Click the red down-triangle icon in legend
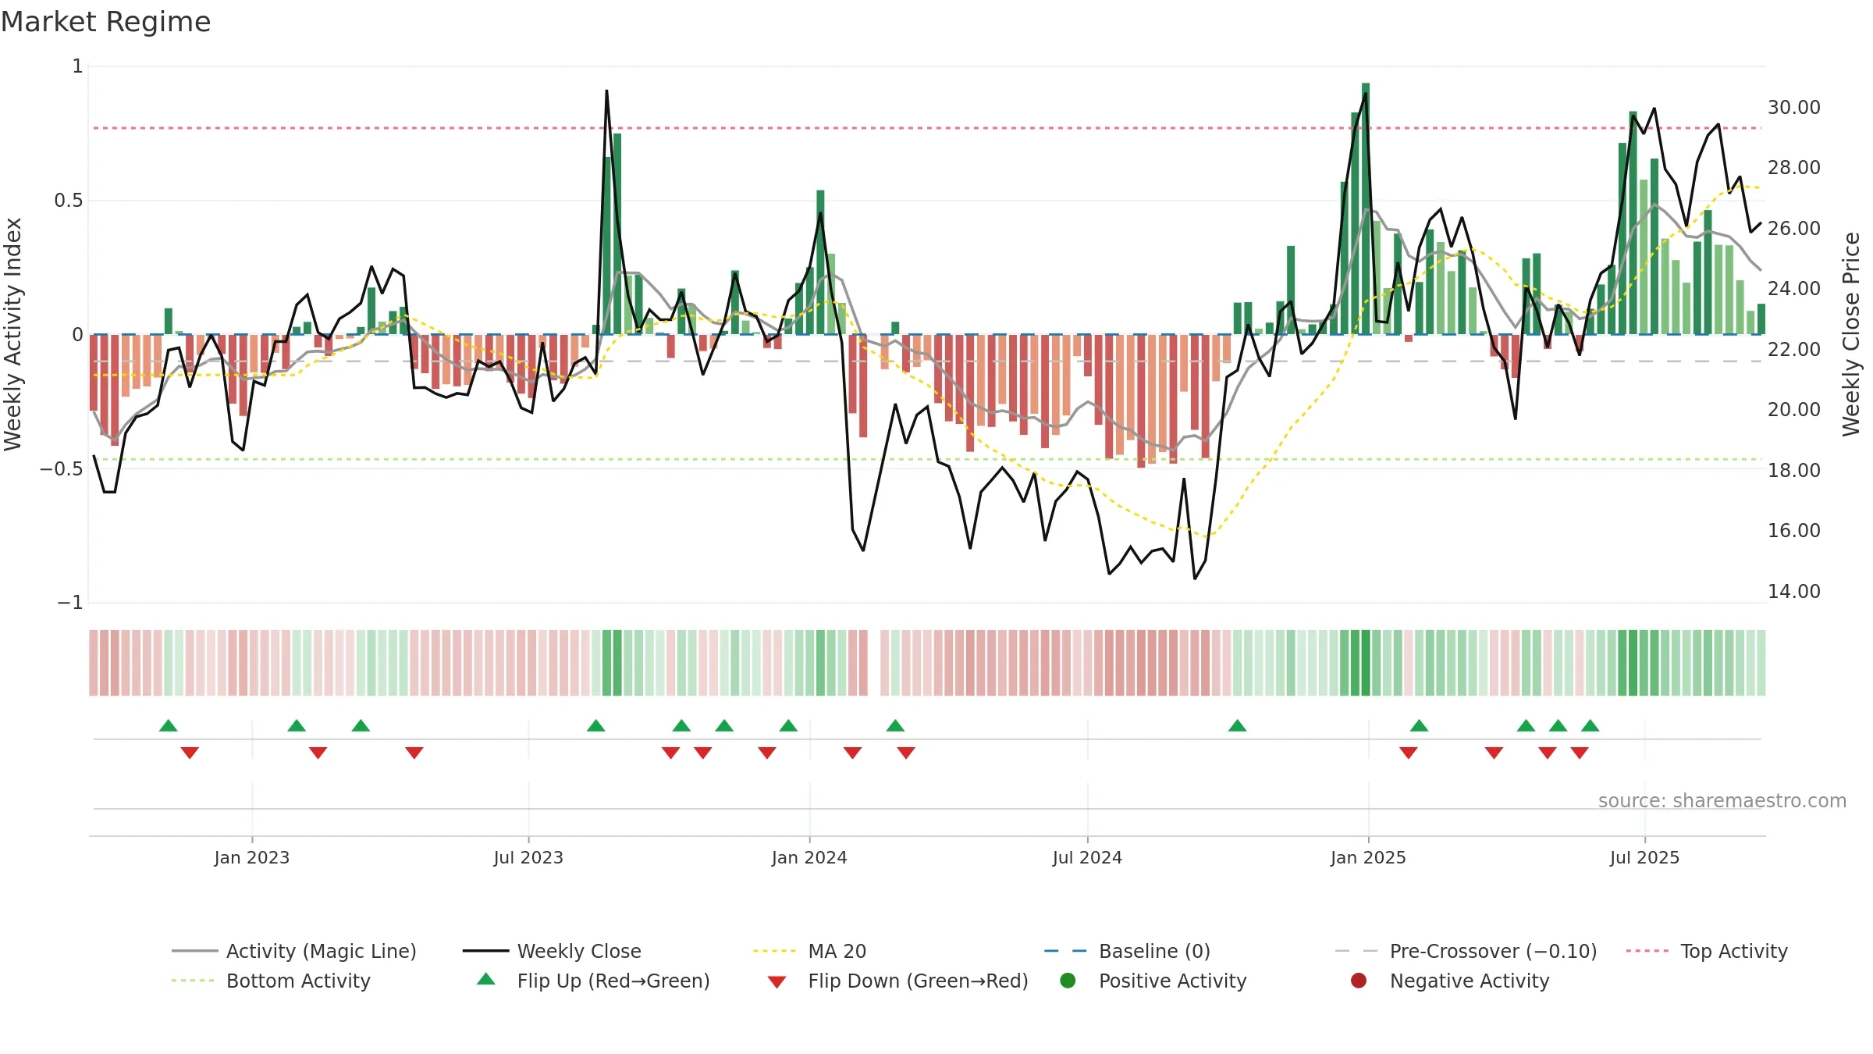The width and height of the screenshot is (1873, 1054). pyautogui.click(x=777, y=982)
